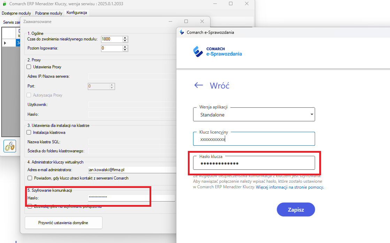The width and height of the screenshot is (390, 243).
Task: Open Więcej informacji na stronie pomocy link
Action: (290, 187)
